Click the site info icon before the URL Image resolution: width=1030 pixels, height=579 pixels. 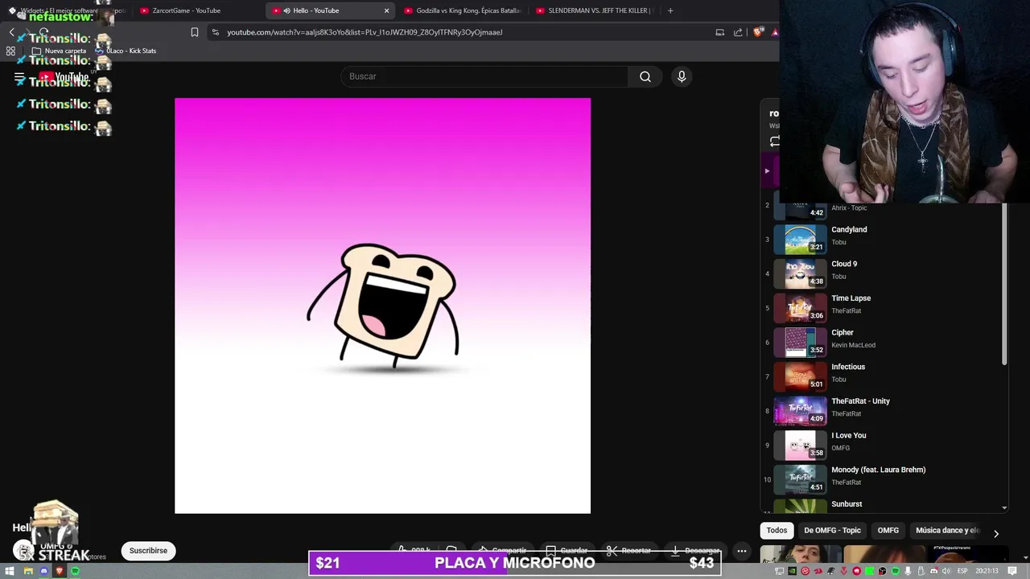coord(215,32)
